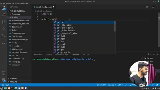Split the editor to the right
The width and height of the screenshot is (160, 90).
pyautogui.click(x=153, y=7)
